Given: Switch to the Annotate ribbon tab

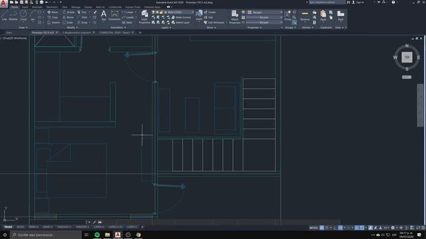Looking at the screenshot, I should (x=37, y=7).
